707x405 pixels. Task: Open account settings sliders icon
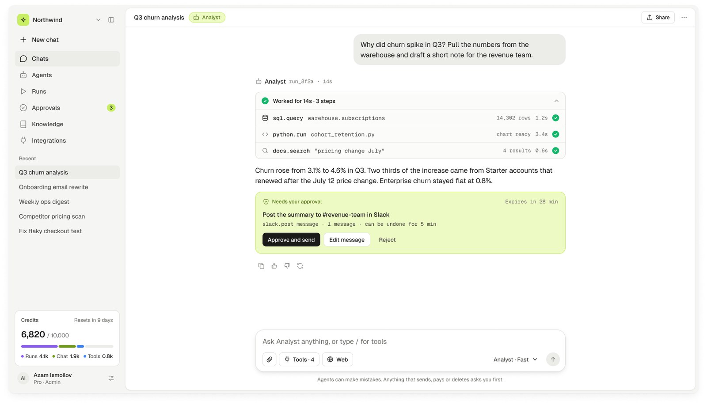[111, 379]
